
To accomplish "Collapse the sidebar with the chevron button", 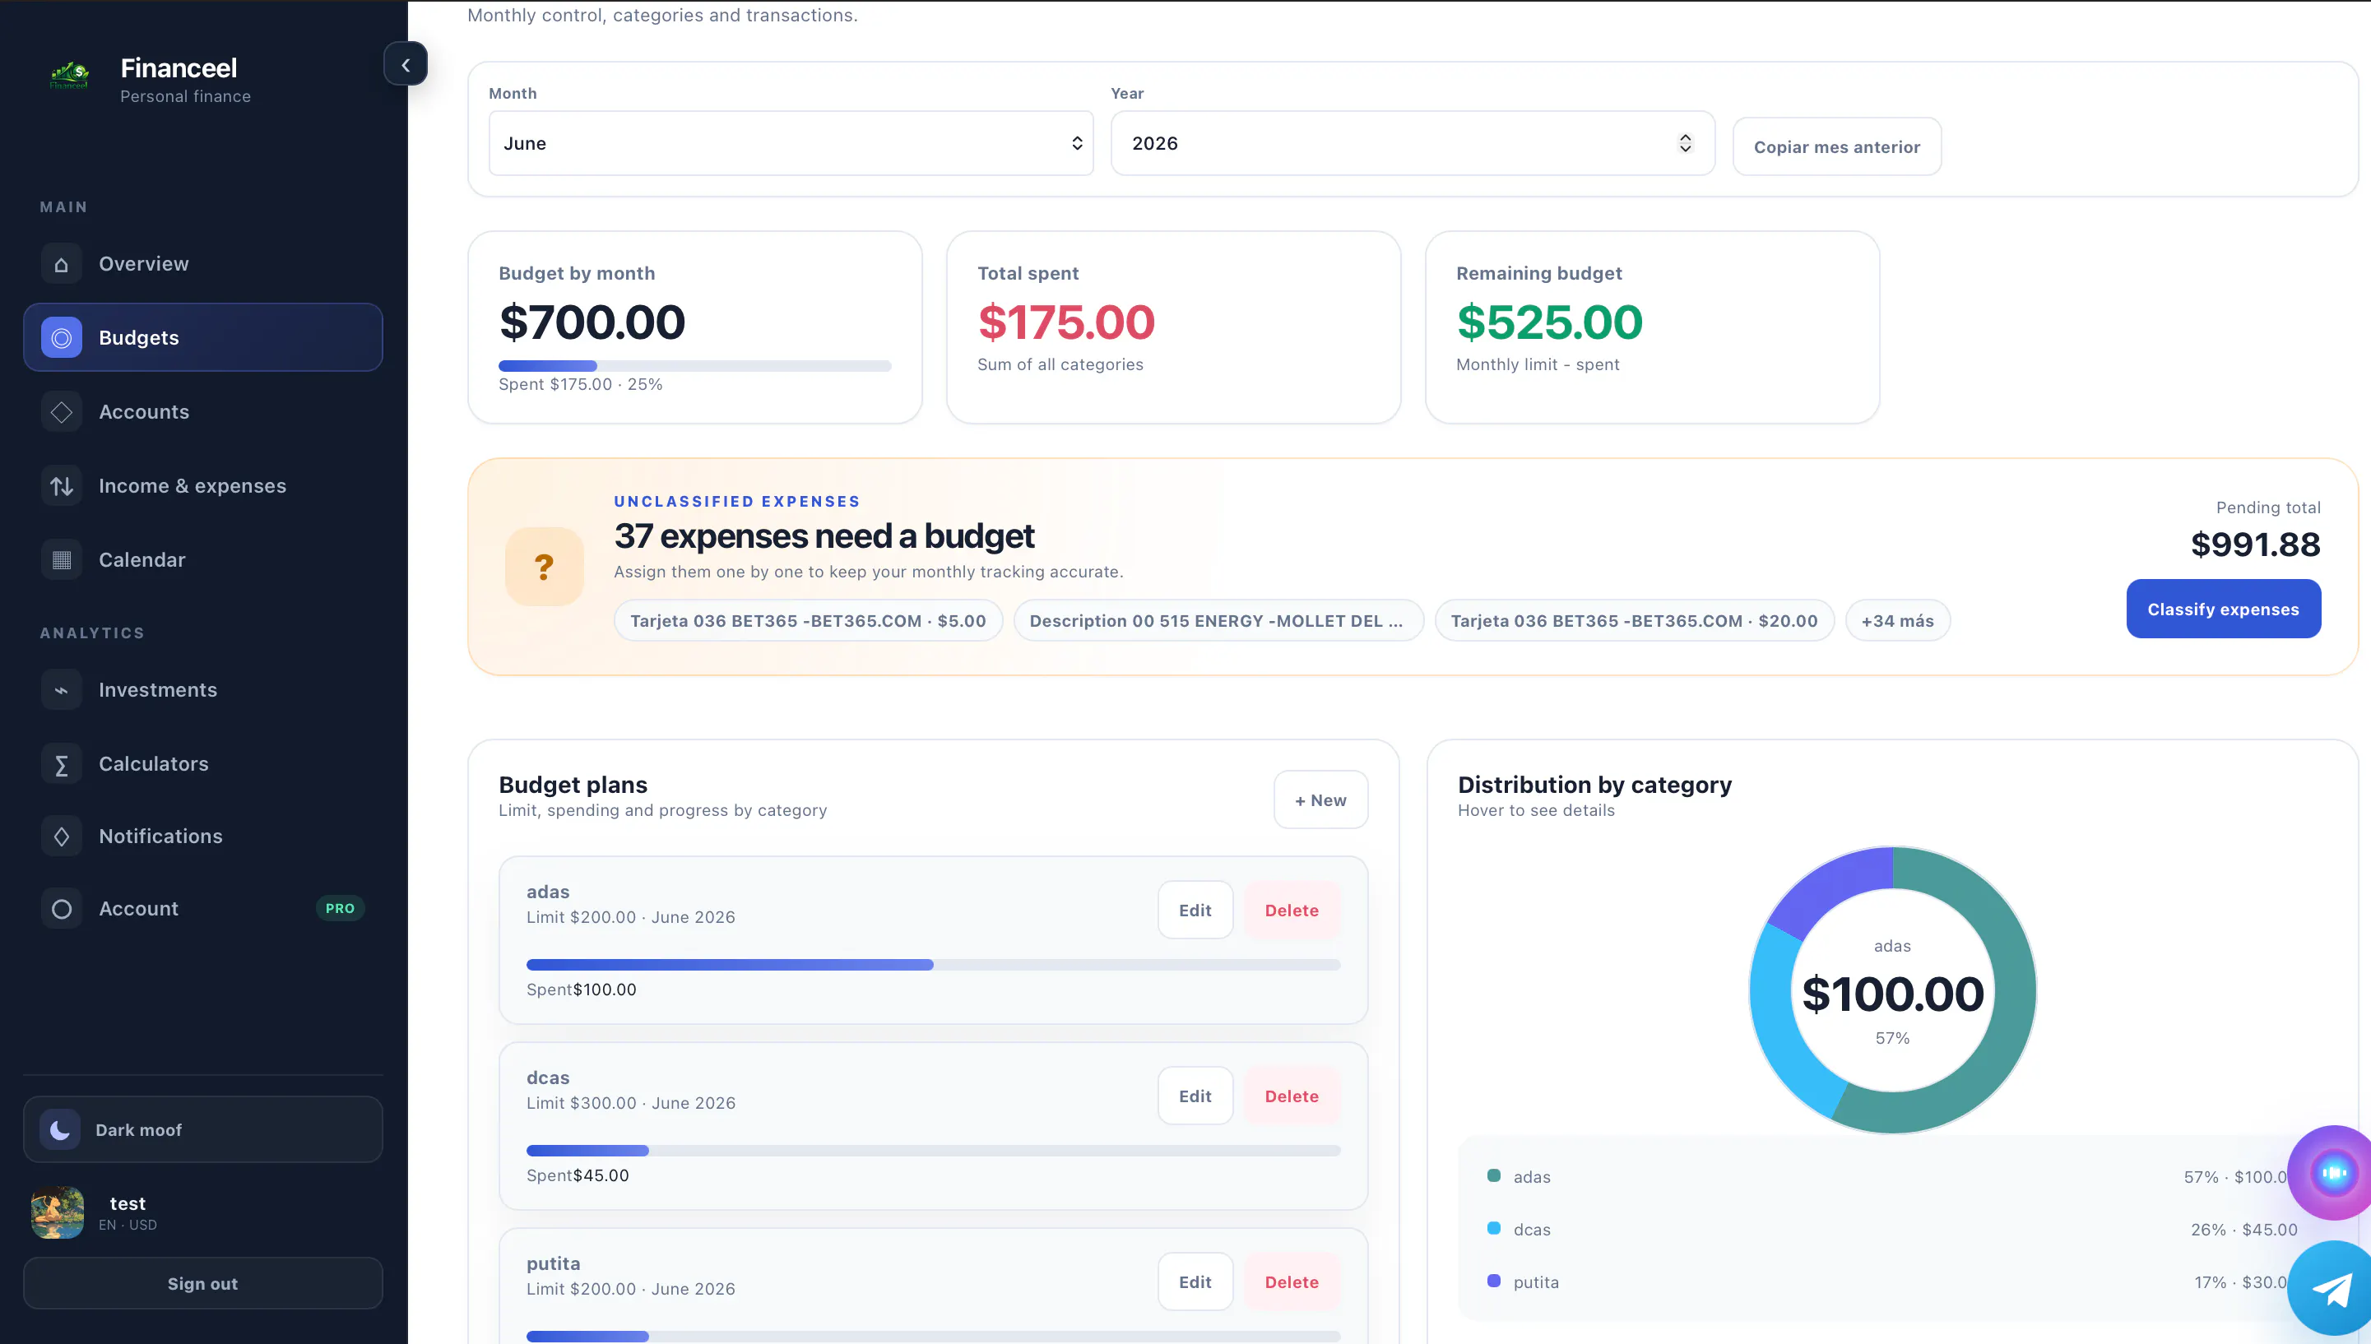I will (x=406, y=65).
